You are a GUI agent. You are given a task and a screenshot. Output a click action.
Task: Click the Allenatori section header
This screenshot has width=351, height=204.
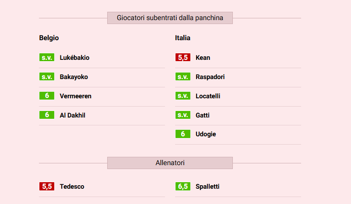click(170, 163)
